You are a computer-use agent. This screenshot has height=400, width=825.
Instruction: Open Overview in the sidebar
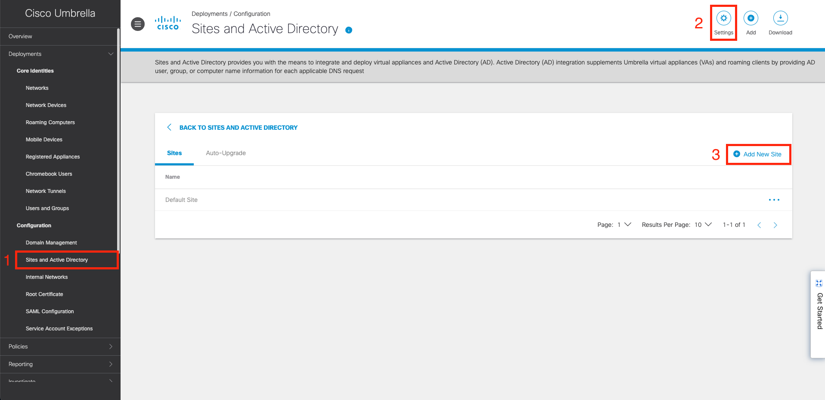(20, 37)
